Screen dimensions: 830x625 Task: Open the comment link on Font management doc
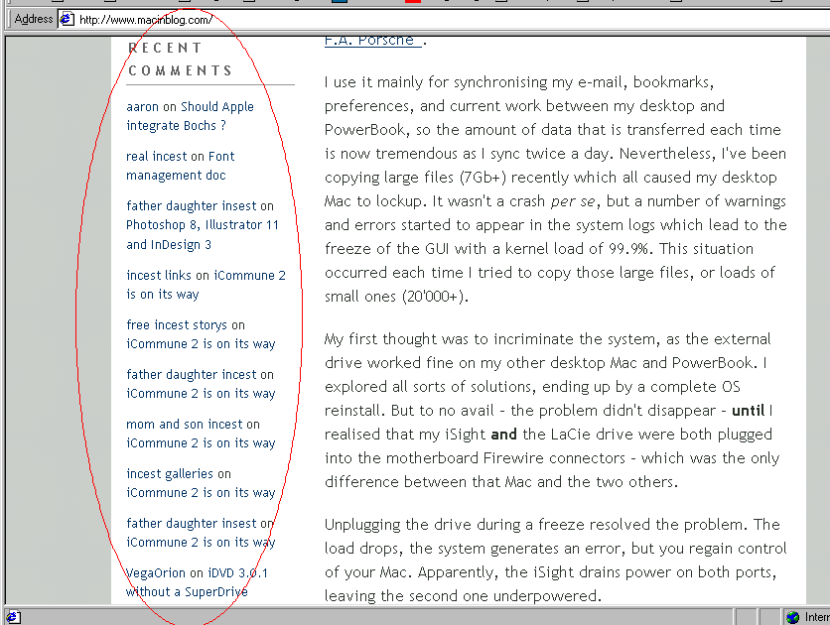(180, 166)
